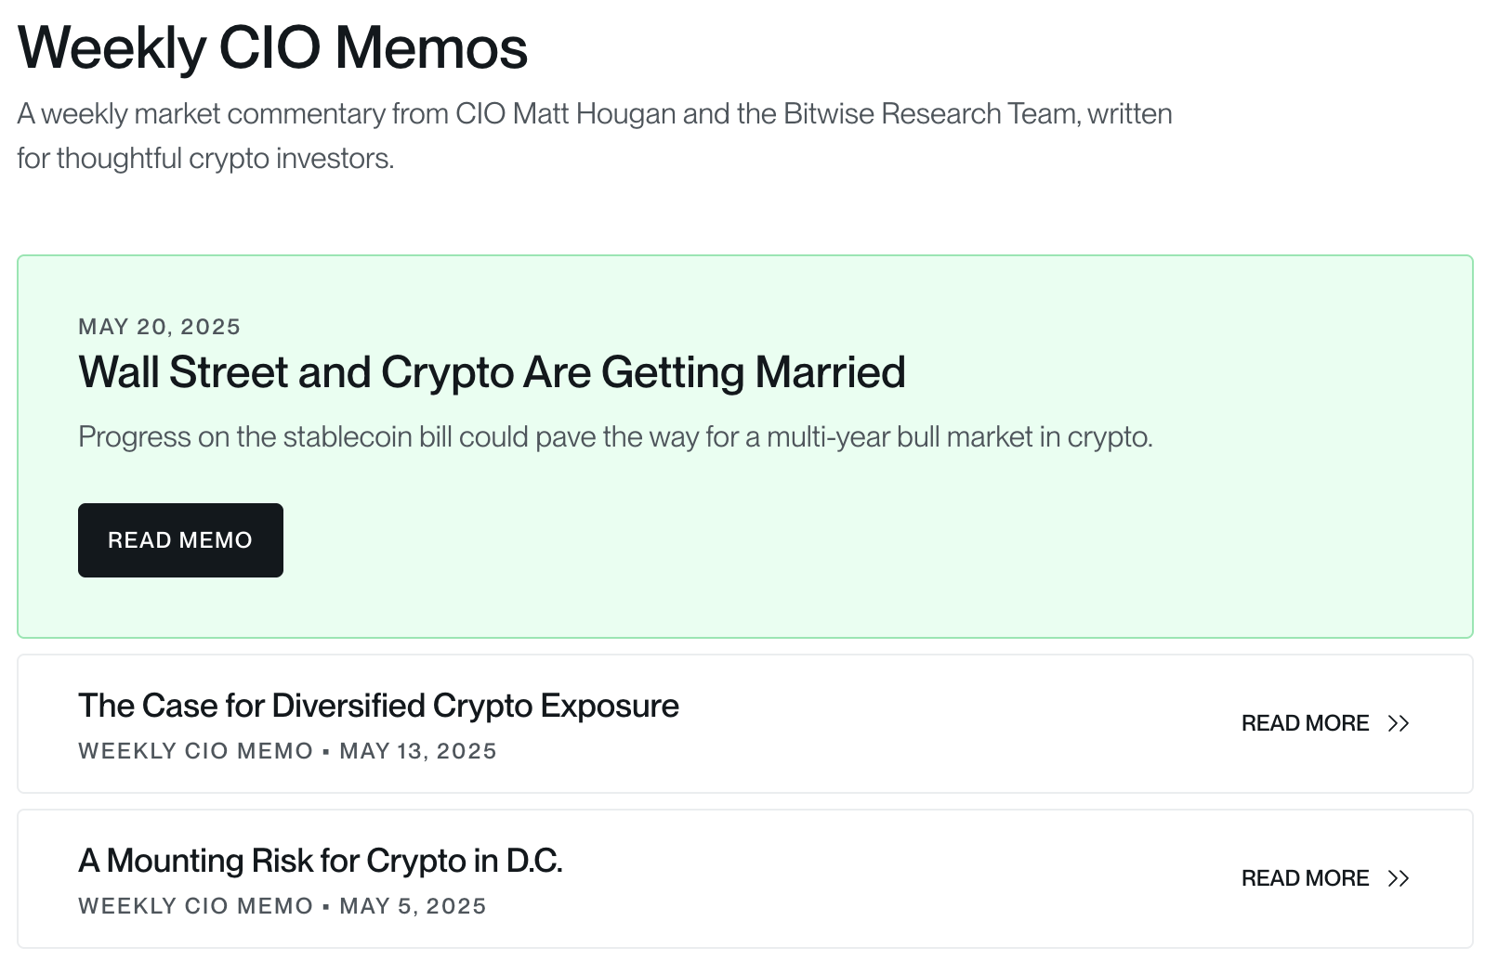Click WEEKLY CIO MEMO label under Diversified title

(195, 751)
